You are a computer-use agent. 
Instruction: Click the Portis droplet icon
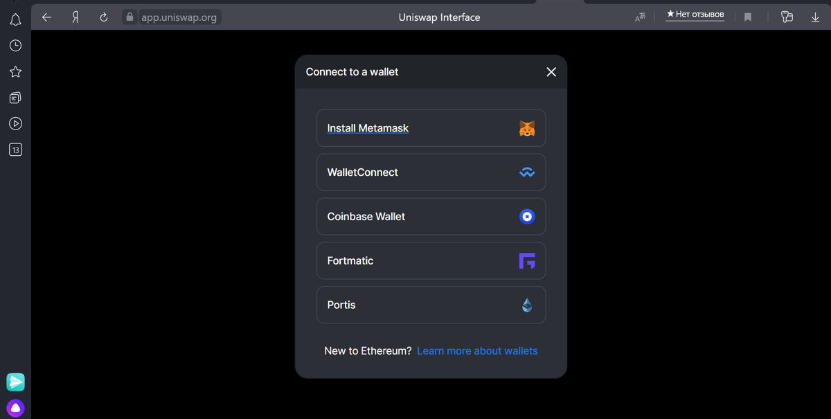click(x=527, y=305)
